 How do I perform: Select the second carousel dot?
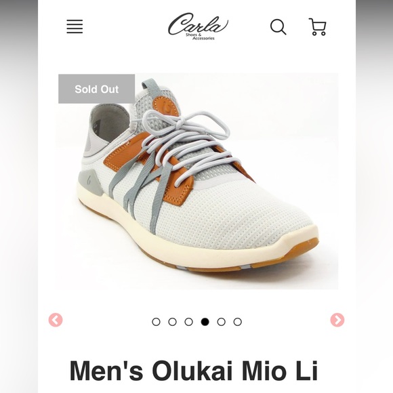tap(172, 322)
